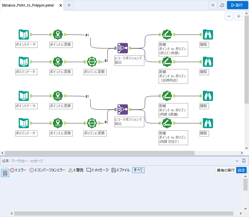Switch to the 設定 tab in results
Screen dimensions: 249x217
(241, 170)
